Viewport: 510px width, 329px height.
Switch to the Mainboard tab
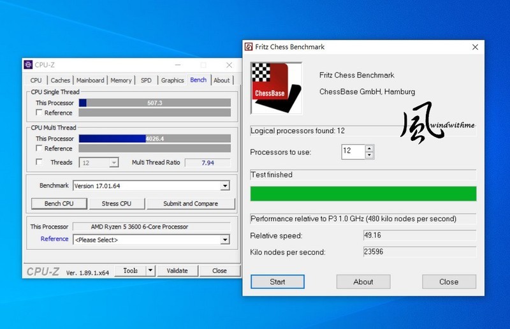point(90,80)
